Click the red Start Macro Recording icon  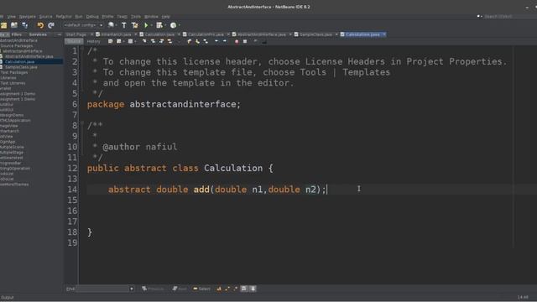click(x=237, y=41)
